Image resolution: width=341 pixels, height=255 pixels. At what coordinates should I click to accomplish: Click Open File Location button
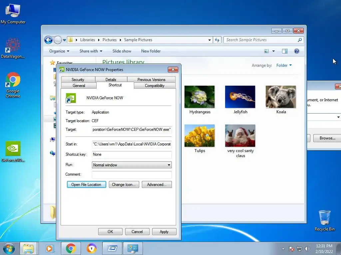[x=86, y=185]
